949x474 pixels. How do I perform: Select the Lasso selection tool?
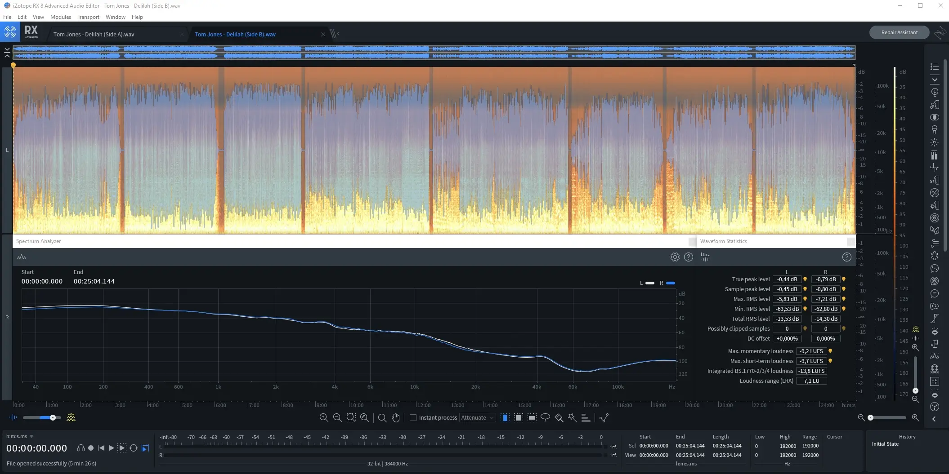[545, 417]
